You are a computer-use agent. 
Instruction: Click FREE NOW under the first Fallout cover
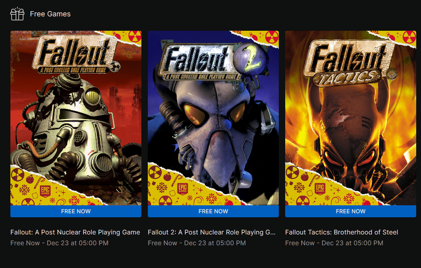click(x=76, y=211)
